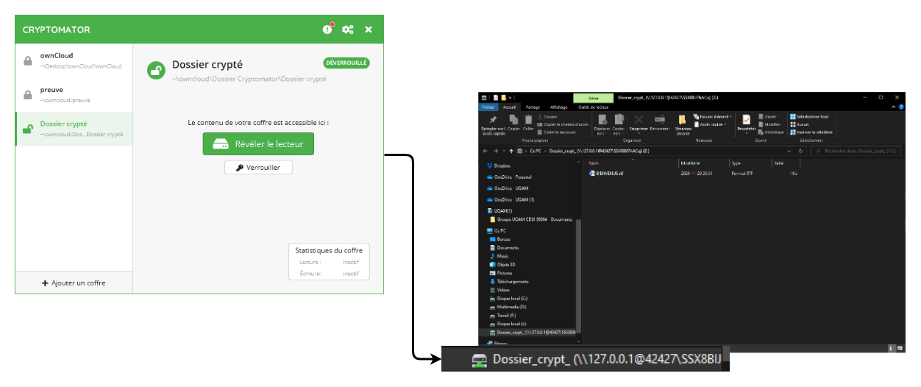Switch to the Partage ribbon tab
The image size is (921, 387).
point(533,107)
